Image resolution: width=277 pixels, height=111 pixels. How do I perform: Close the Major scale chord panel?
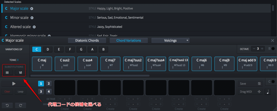[x=272, y=41]
